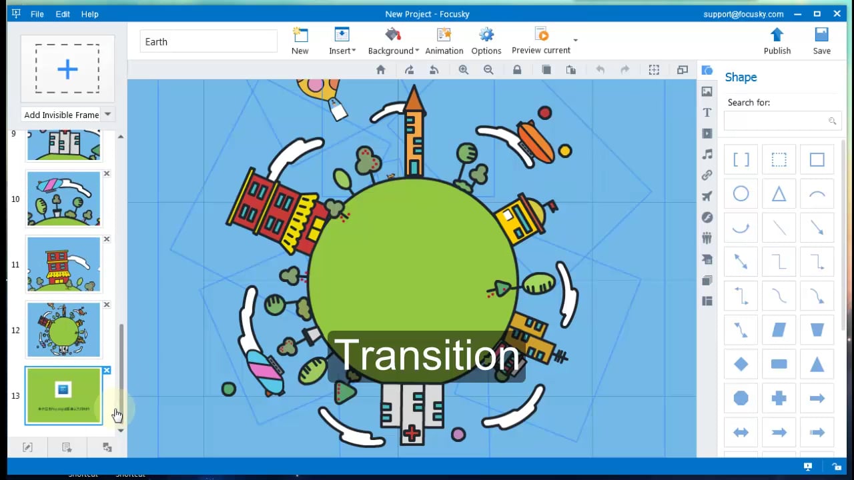The image size is (854, 480).
Task: Add a new frame with plus box
Action: coord(67,69)
